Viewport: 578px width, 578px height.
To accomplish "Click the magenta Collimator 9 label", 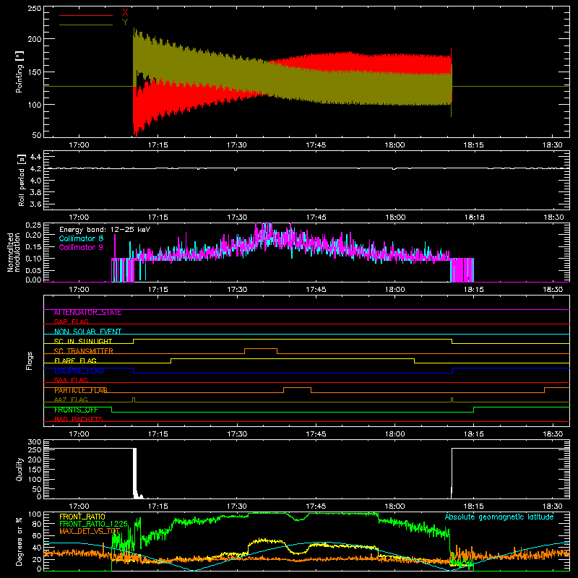I will (81, 247).
